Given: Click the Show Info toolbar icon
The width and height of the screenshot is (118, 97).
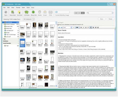Looking at the screenshot, I should [33, 12].
